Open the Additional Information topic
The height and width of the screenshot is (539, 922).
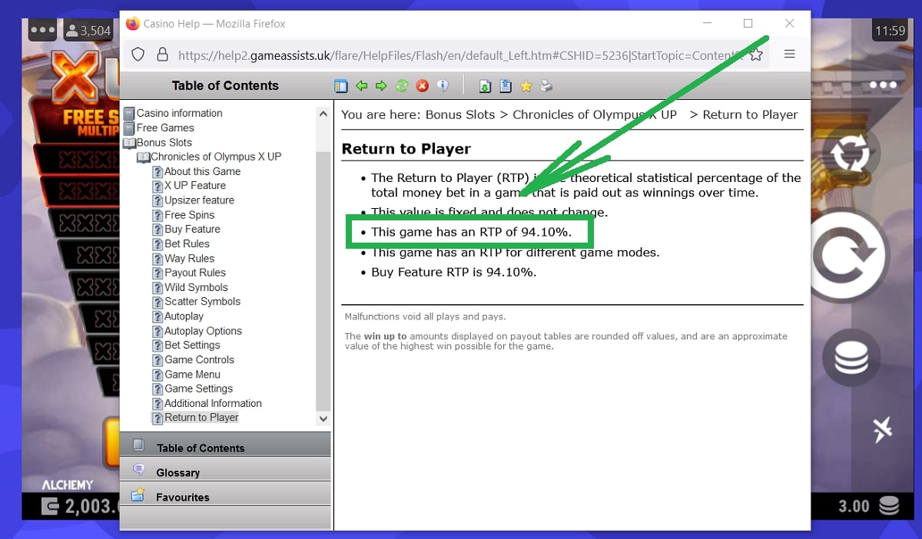point(214,403)
